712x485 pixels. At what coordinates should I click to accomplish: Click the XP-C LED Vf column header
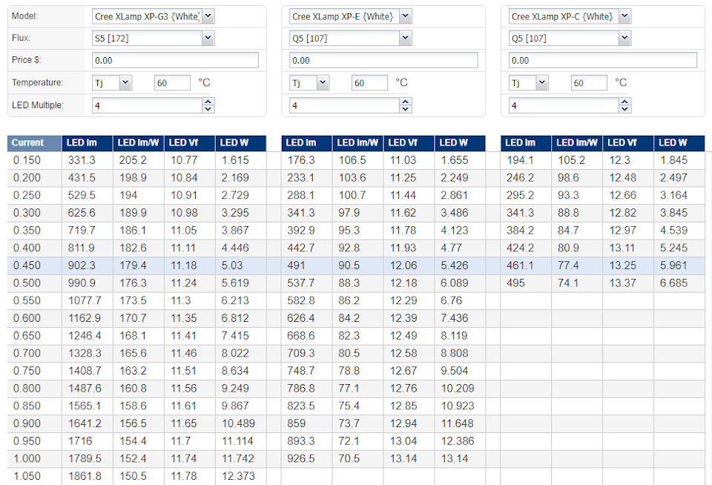click(628, 142)
